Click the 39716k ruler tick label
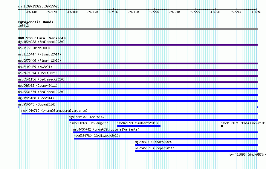Image resolution: width=266 pixels, height=169 pixels. 72,12
